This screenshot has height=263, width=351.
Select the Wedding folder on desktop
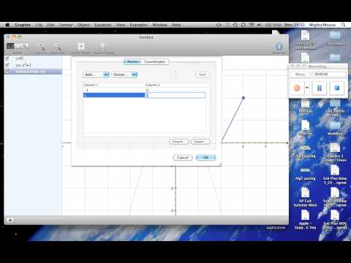[x=335, y=129]
